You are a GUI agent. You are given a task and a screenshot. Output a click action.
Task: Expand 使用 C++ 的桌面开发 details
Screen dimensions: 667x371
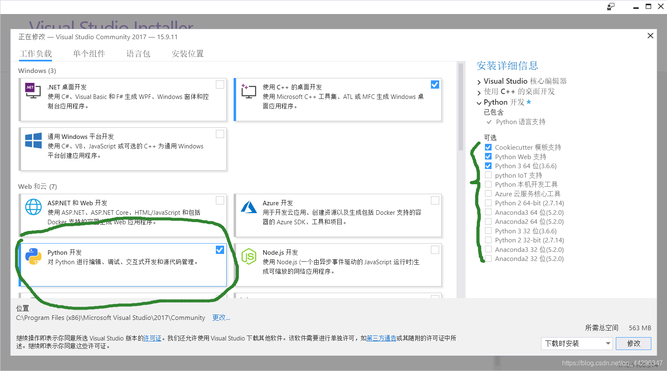pyautogui.click(x=479, y=92)
